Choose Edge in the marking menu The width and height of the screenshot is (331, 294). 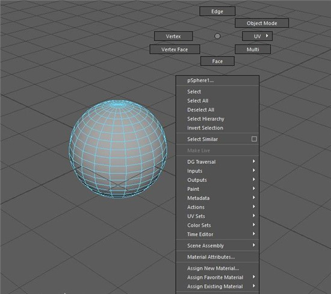(217, 11)
